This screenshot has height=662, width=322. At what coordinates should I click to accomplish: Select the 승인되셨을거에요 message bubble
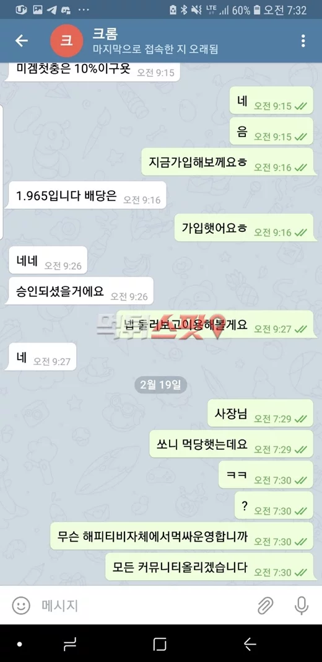click(79, 291)
